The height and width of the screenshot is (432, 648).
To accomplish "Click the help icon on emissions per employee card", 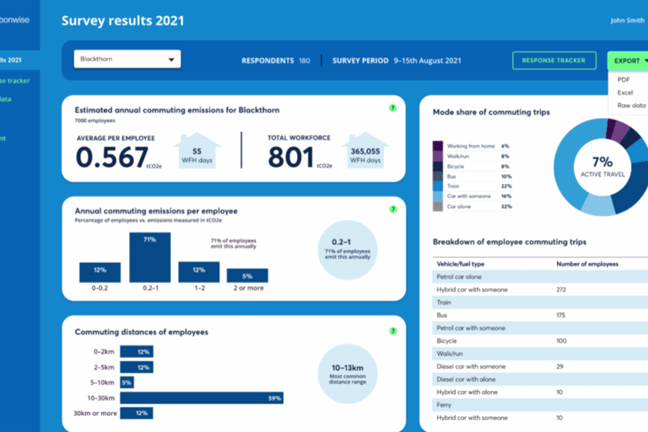I will click(x=393, y=209).
